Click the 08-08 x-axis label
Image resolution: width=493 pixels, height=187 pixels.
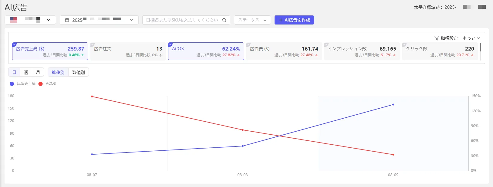click(x=243, y=175)
